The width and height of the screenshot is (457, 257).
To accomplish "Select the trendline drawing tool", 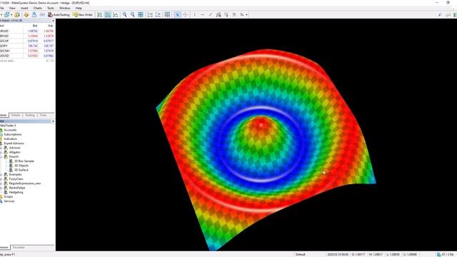I will coord(211,14).
